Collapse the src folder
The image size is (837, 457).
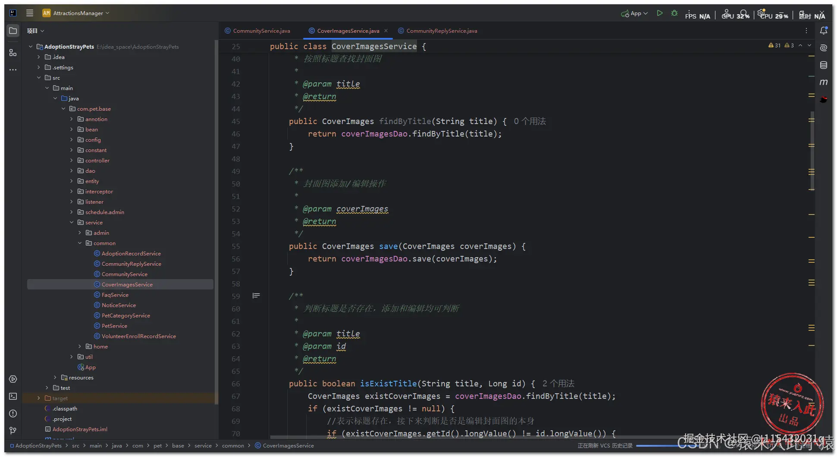point(39,78)
